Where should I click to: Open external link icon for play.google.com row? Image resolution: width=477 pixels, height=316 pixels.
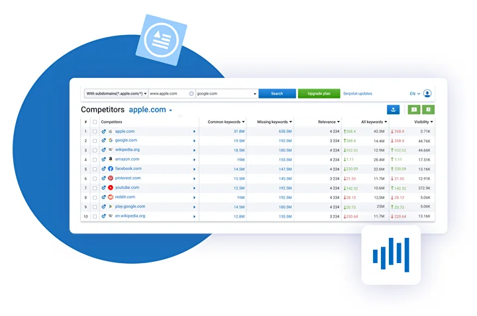pyautogui.click(x=104, y=207)
